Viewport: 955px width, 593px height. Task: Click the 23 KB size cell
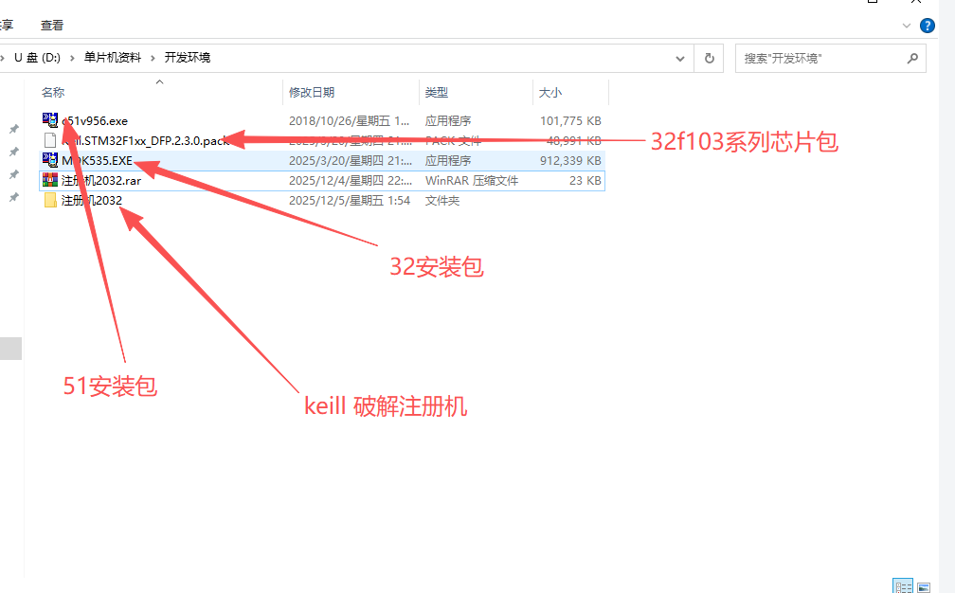pyautogui.click(x=585, y=181)
